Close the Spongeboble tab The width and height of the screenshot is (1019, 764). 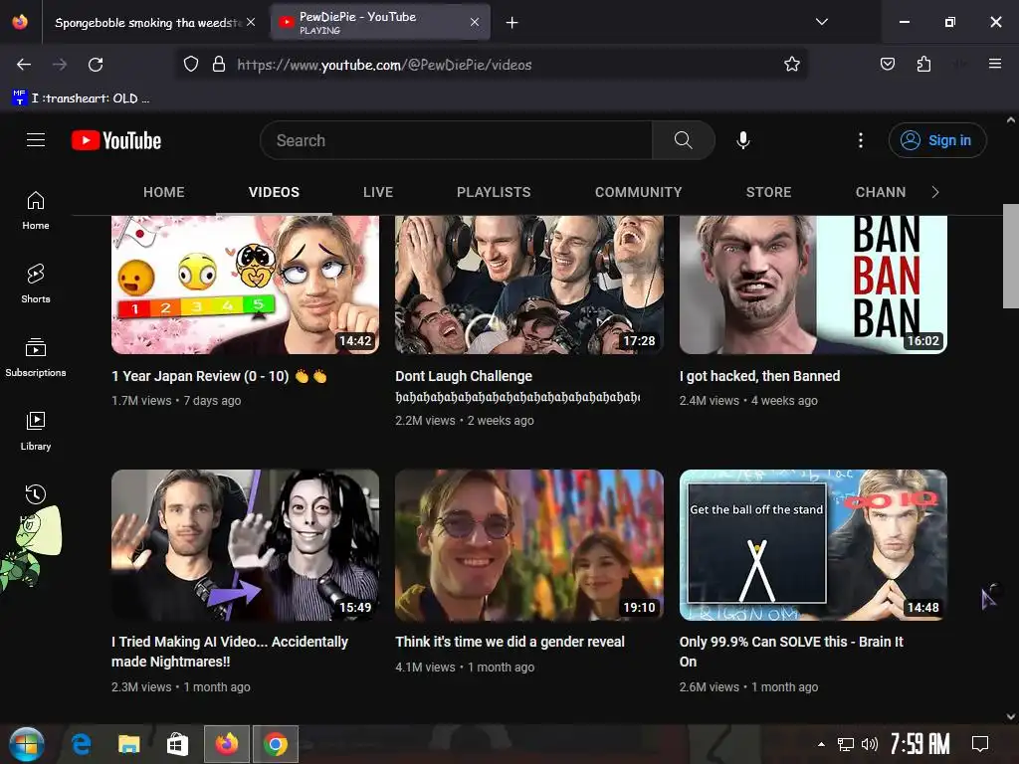click(x=251, y=22)
